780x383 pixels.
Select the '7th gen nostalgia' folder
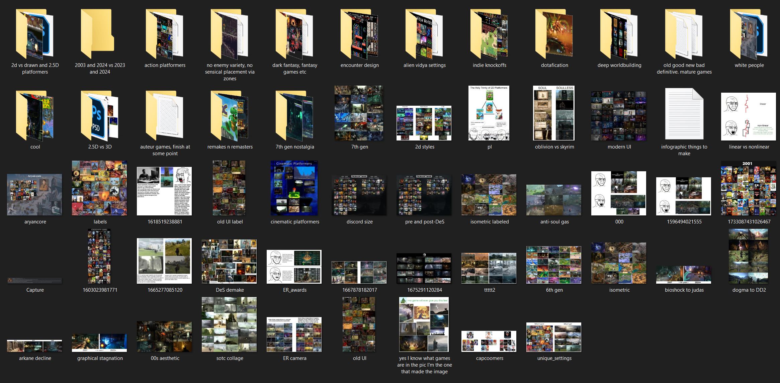tap(294, 116)
